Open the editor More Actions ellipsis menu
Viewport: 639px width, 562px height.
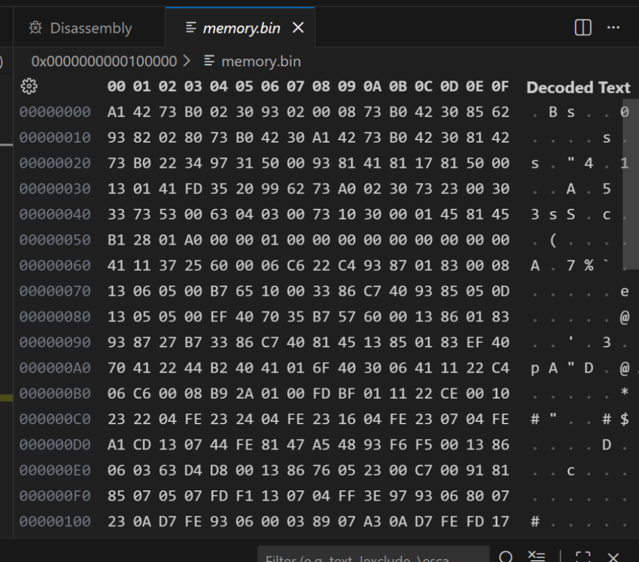[614, 28]
